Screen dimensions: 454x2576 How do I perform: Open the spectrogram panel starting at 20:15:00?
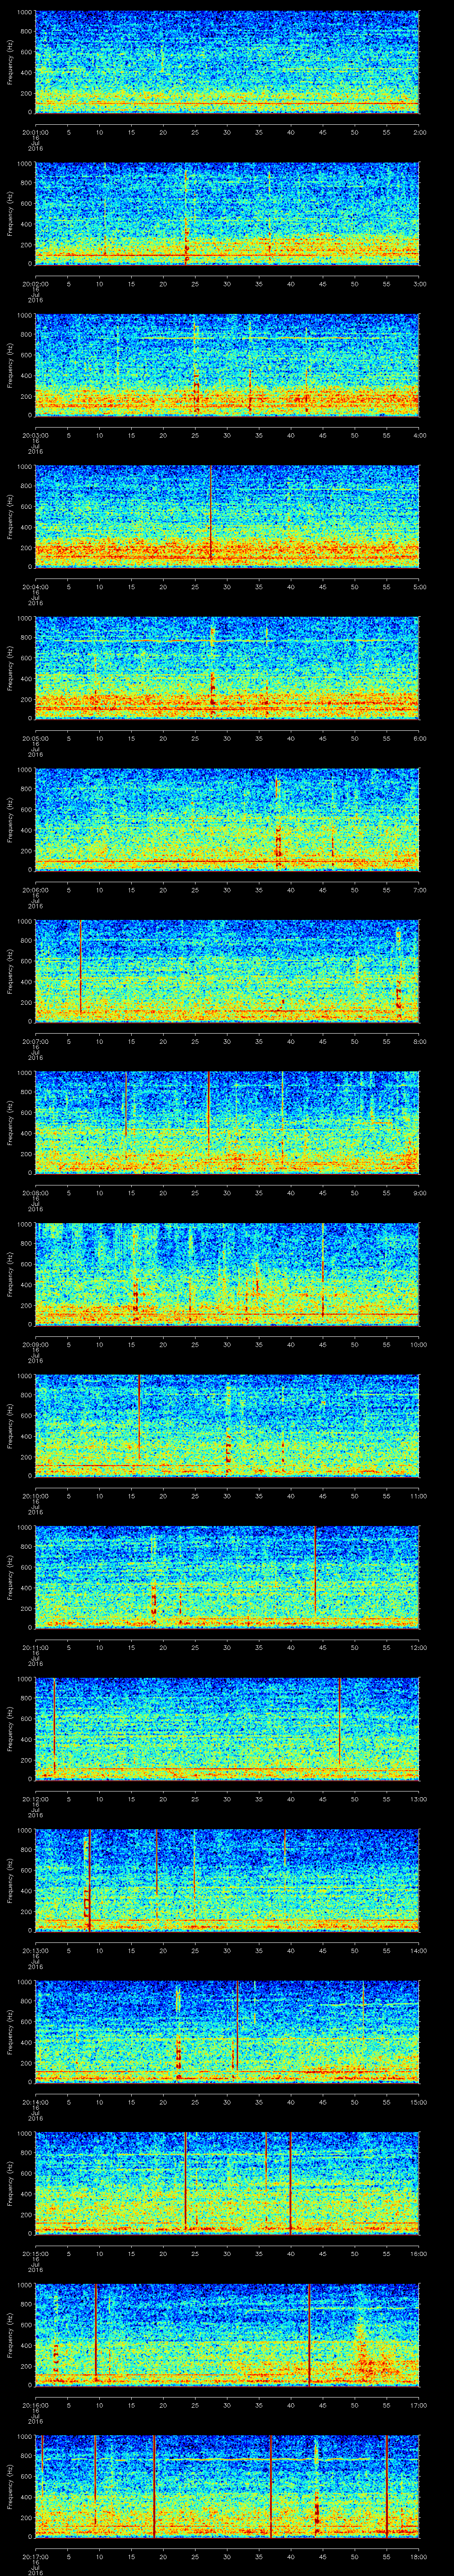click(x=227, y=2183)
